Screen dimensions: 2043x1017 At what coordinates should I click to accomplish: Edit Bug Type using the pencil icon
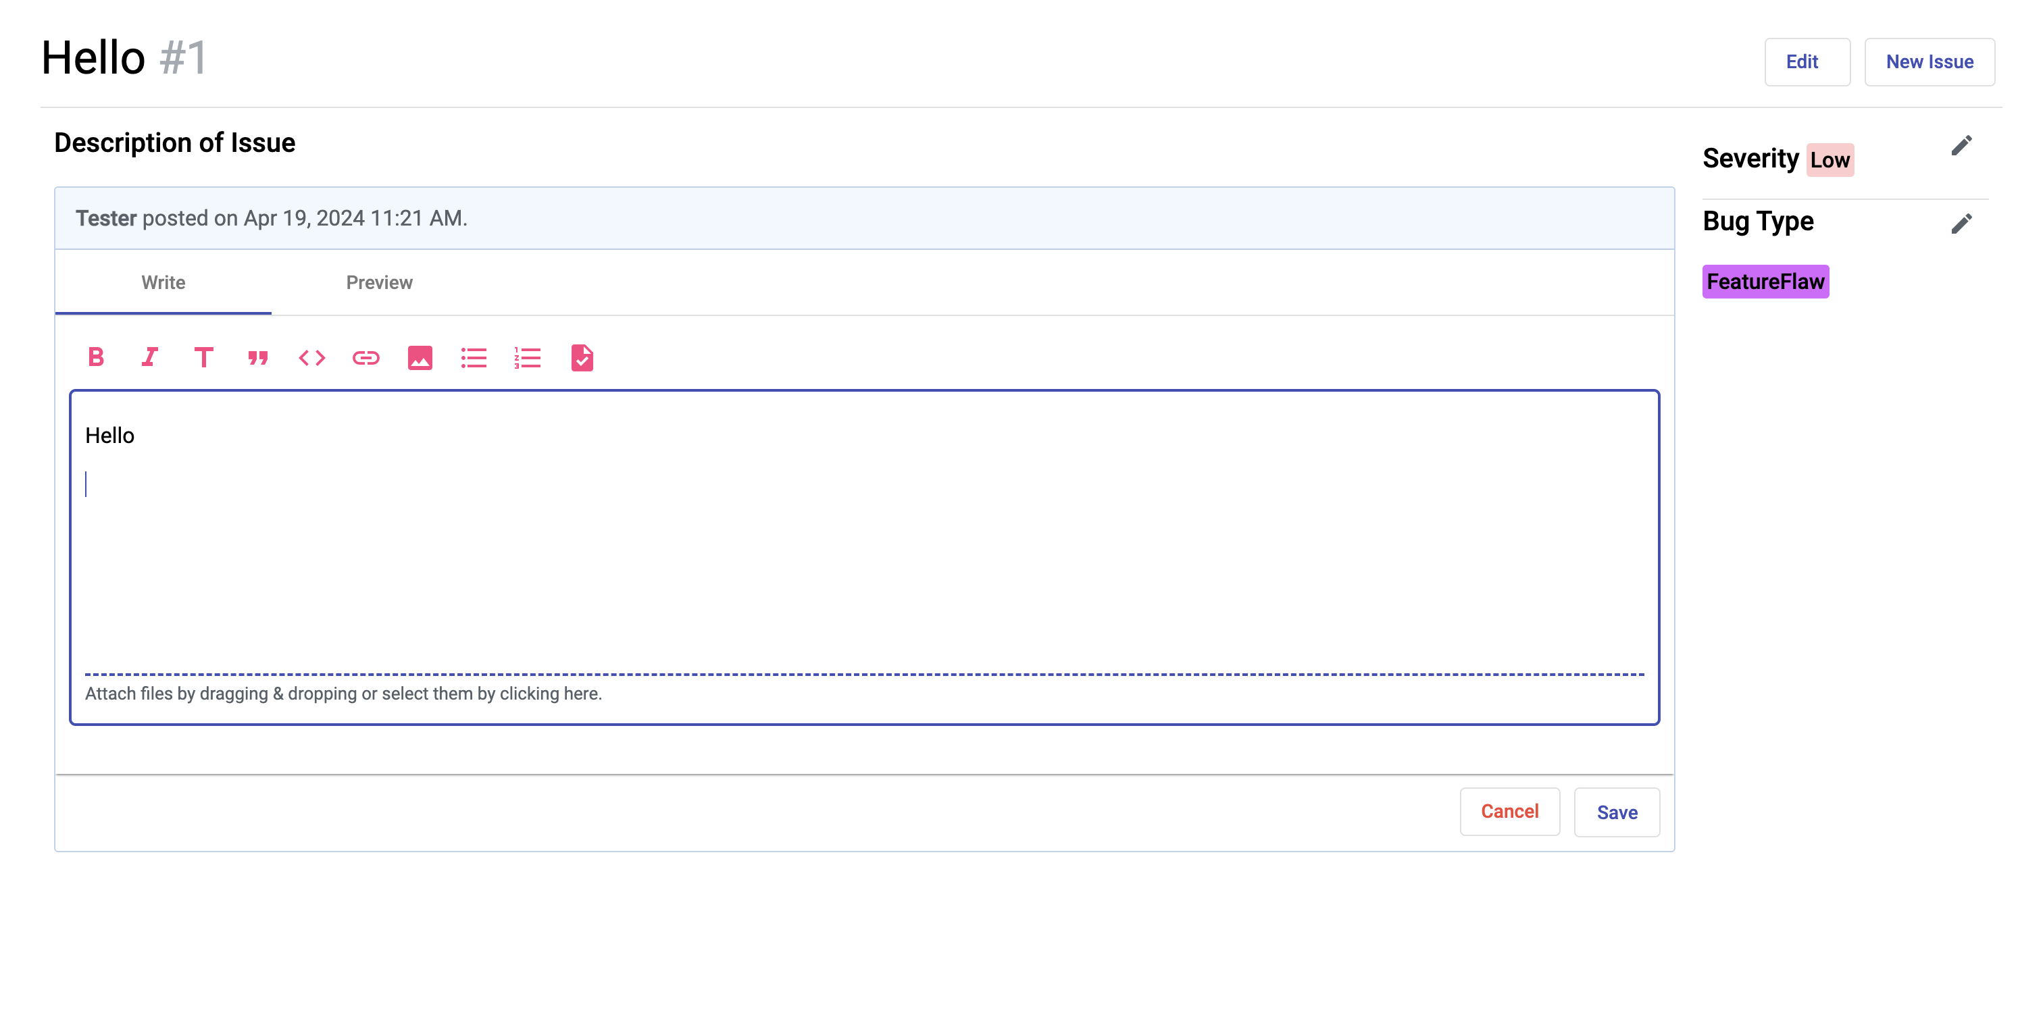1961,224
